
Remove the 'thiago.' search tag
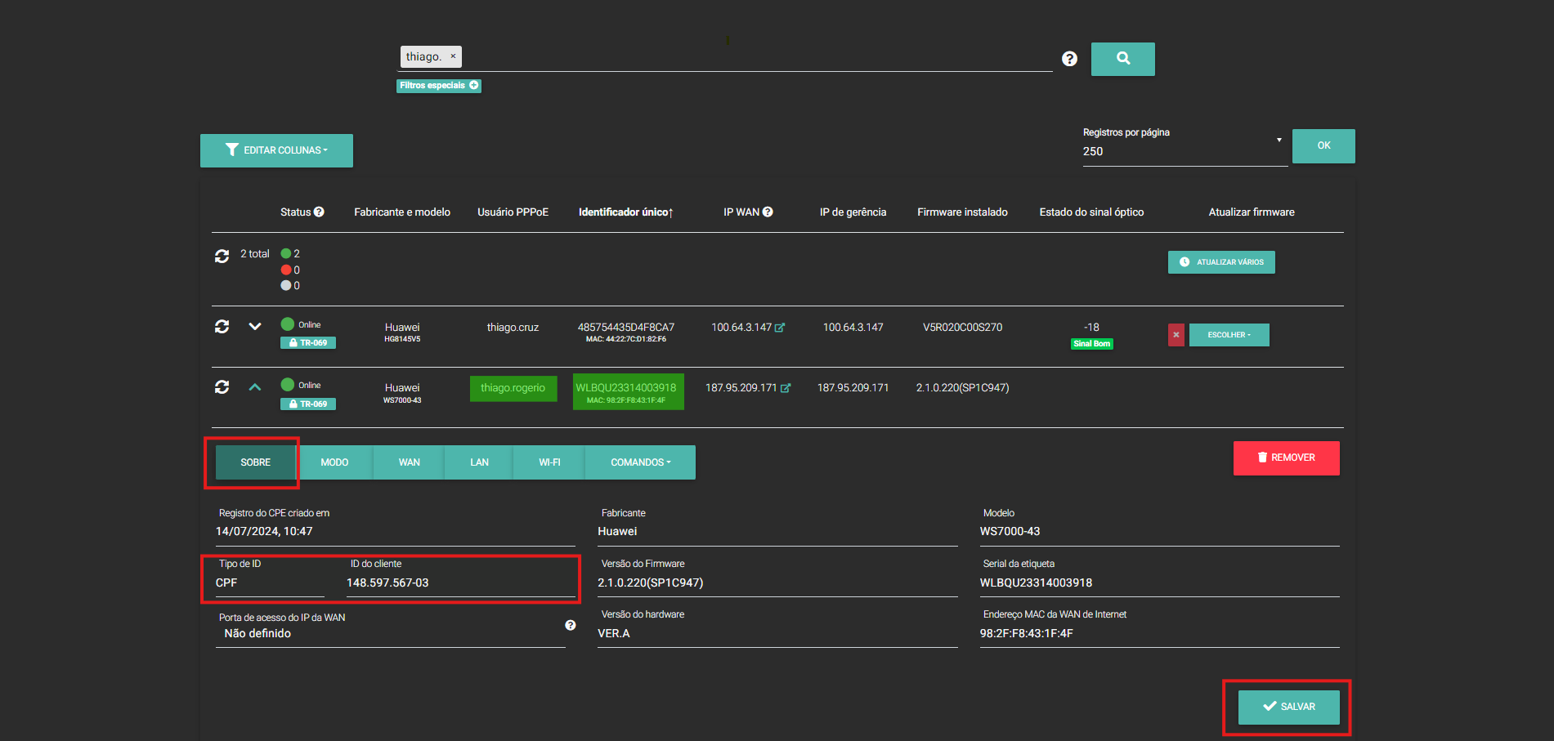(x=453, y=56)
